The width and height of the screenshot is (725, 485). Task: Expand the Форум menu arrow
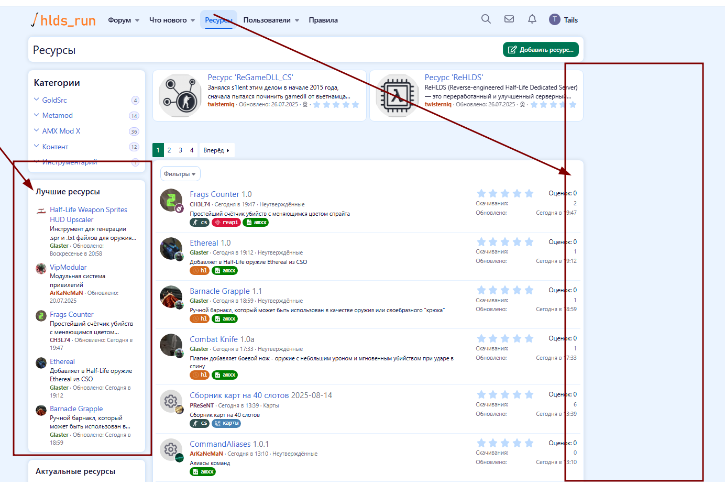tap(137, 20)
